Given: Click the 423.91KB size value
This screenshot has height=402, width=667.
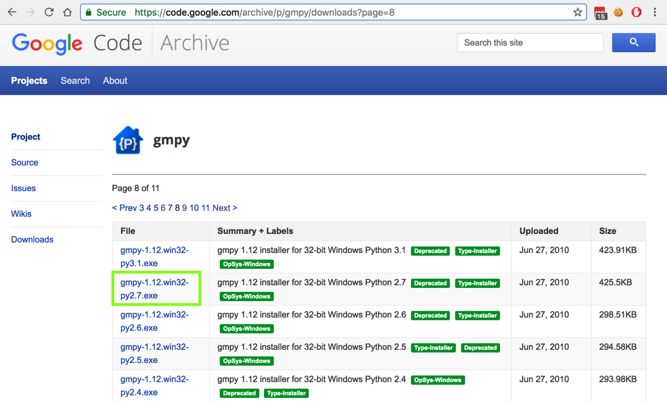Looking at the screenshot, I should [618, 250].
